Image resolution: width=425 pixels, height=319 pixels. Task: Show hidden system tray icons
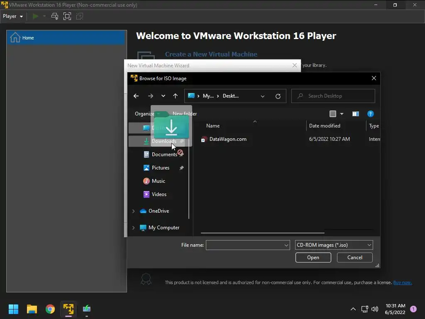point(353,309)
